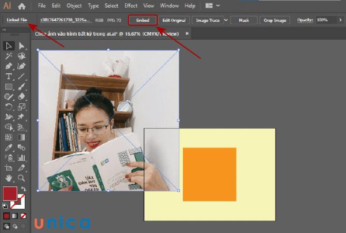
Task: Click the Embed button
Action: click(x=142, y=20)
